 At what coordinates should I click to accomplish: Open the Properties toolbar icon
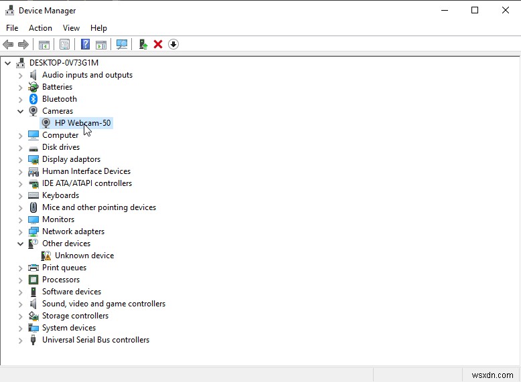[64, 44]
